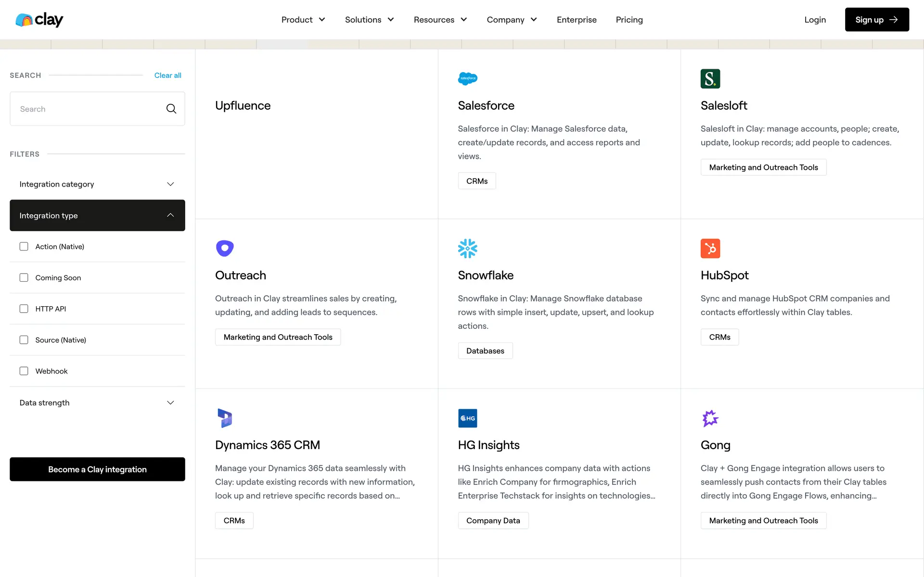Click the Outreach purple logo icon
924x577 pixels.
click(225, 248)
